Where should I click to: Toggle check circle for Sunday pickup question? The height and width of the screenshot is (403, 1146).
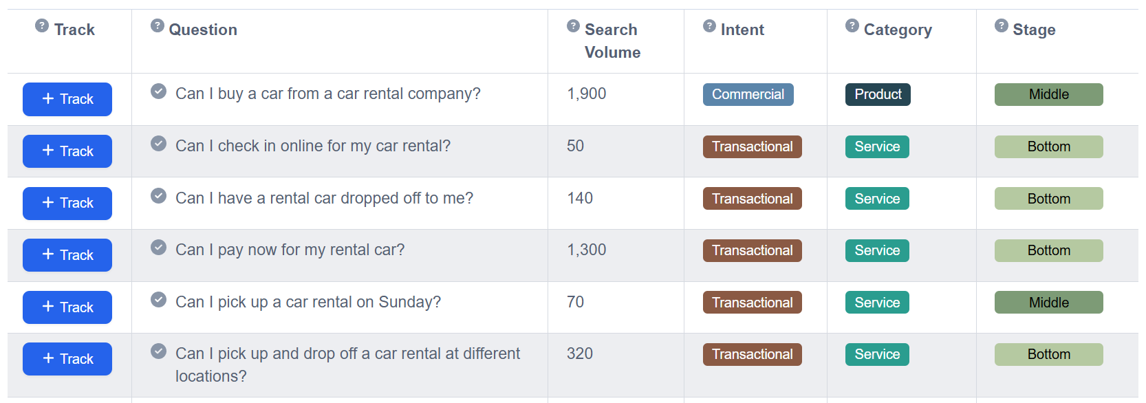[159, 300]
